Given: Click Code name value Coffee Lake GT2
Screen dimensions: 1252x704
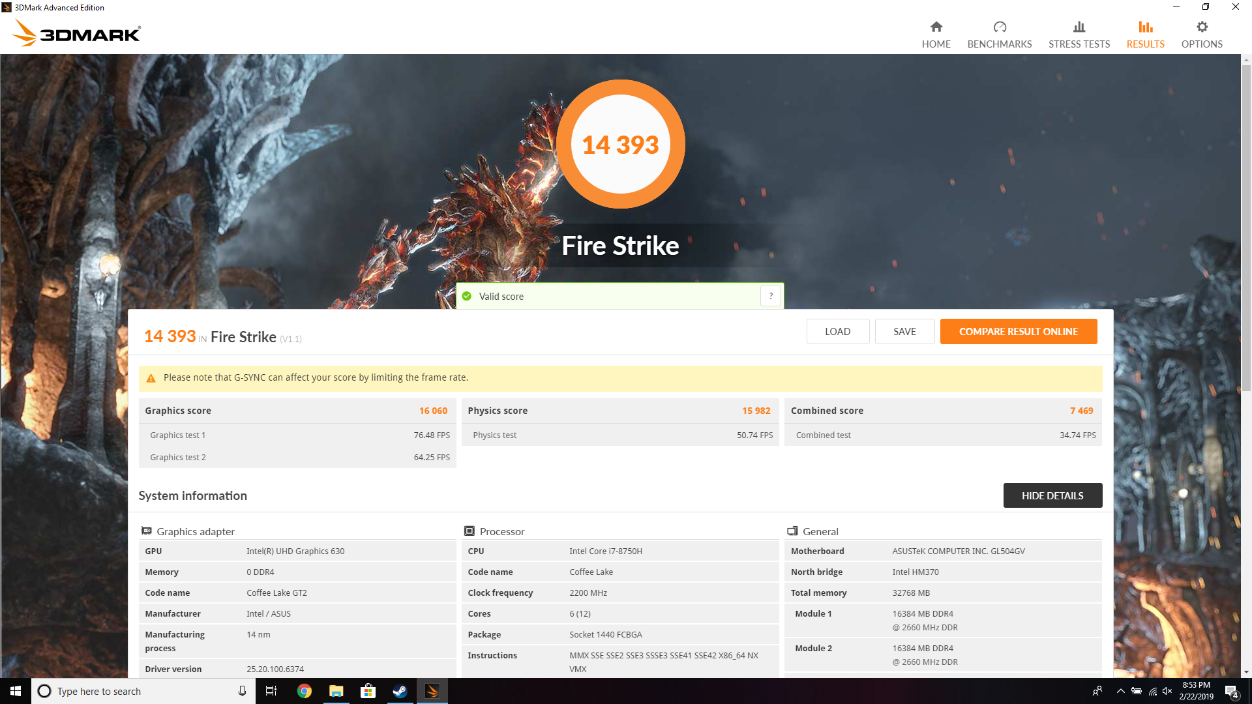Looking at the screenshot, I should [276, 593].
